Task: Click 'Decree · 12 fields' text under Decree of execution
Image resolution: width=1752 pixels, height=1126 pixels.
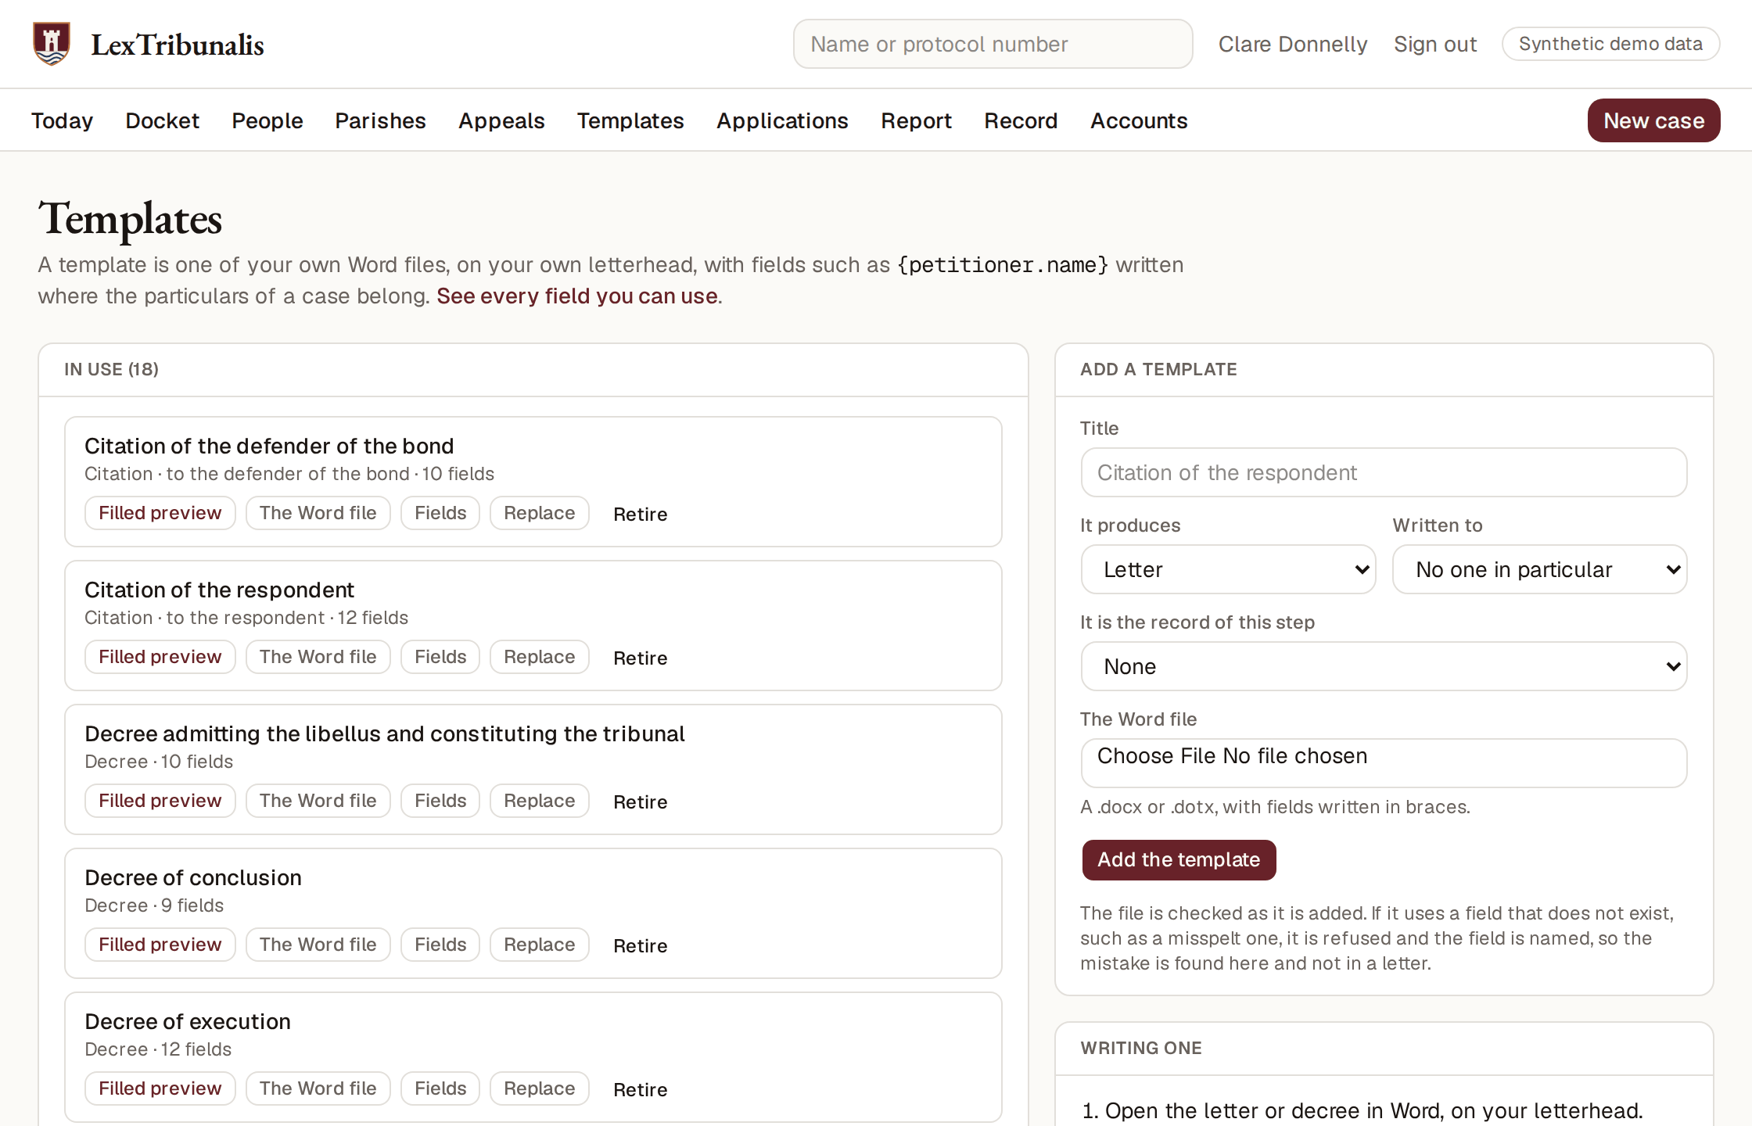Action: [158, 1049]
